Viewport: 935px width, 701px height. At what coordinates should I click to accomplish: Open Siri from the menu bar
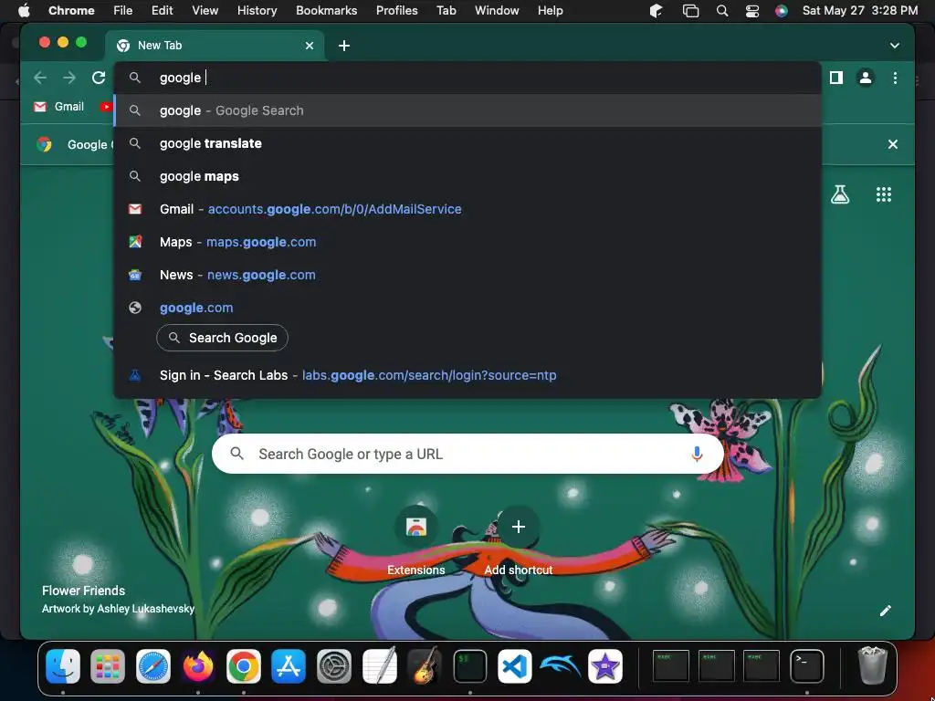(x=782, y=11)
